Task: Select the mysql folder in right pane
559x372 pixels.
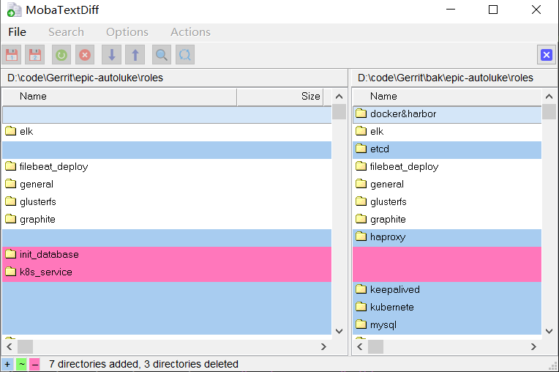Action: pos(447,325)
